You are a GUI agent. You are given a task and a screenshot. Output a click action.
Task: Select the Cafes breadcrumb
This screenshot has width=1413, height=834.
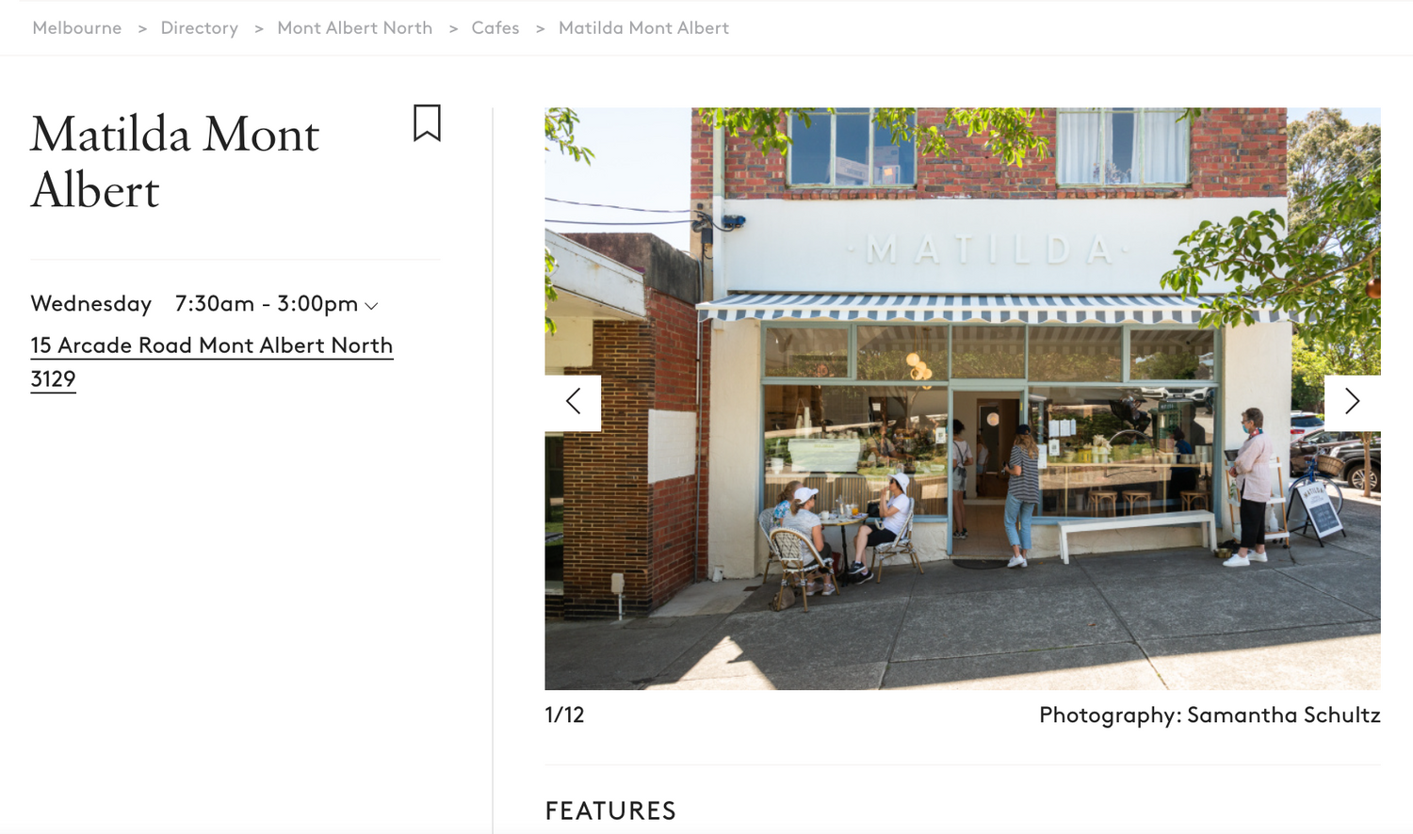tap(495, 28)
